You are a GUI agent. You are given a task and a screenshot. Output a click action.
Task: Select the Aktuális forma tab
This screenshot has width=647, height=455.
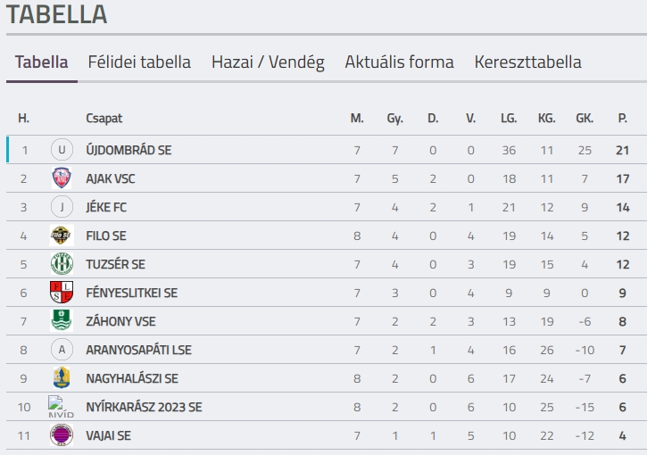pos(399,62)
